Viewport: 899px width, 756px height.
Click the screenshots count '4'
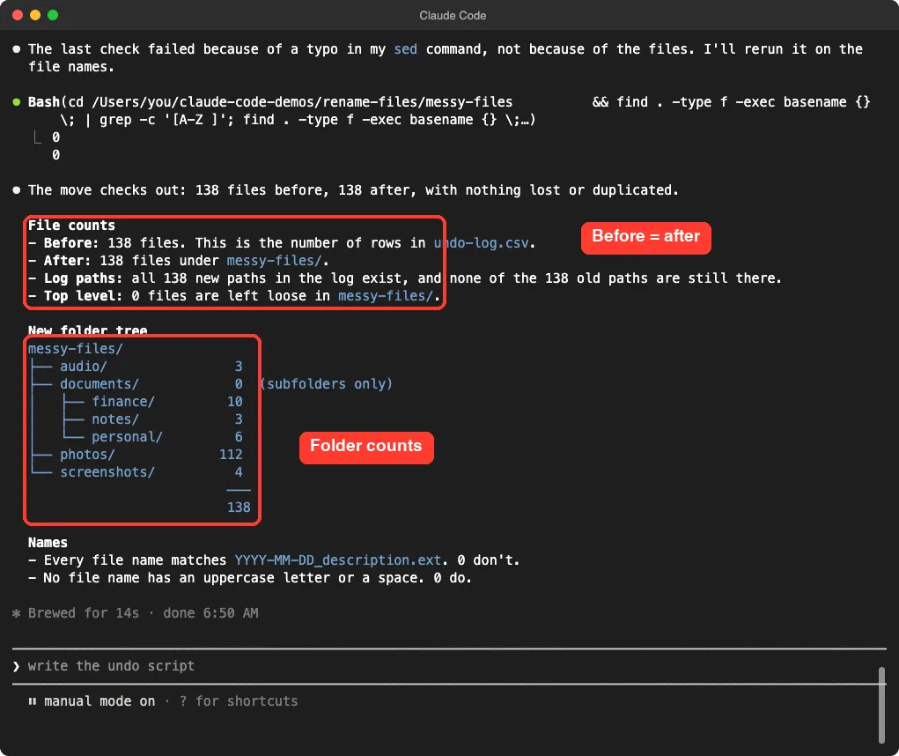(239, 472)
